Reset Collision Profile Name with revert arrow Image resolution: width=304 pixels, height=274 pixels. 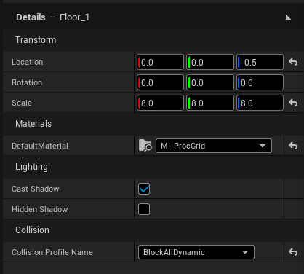pyautogui.click(x=293, y=252)
